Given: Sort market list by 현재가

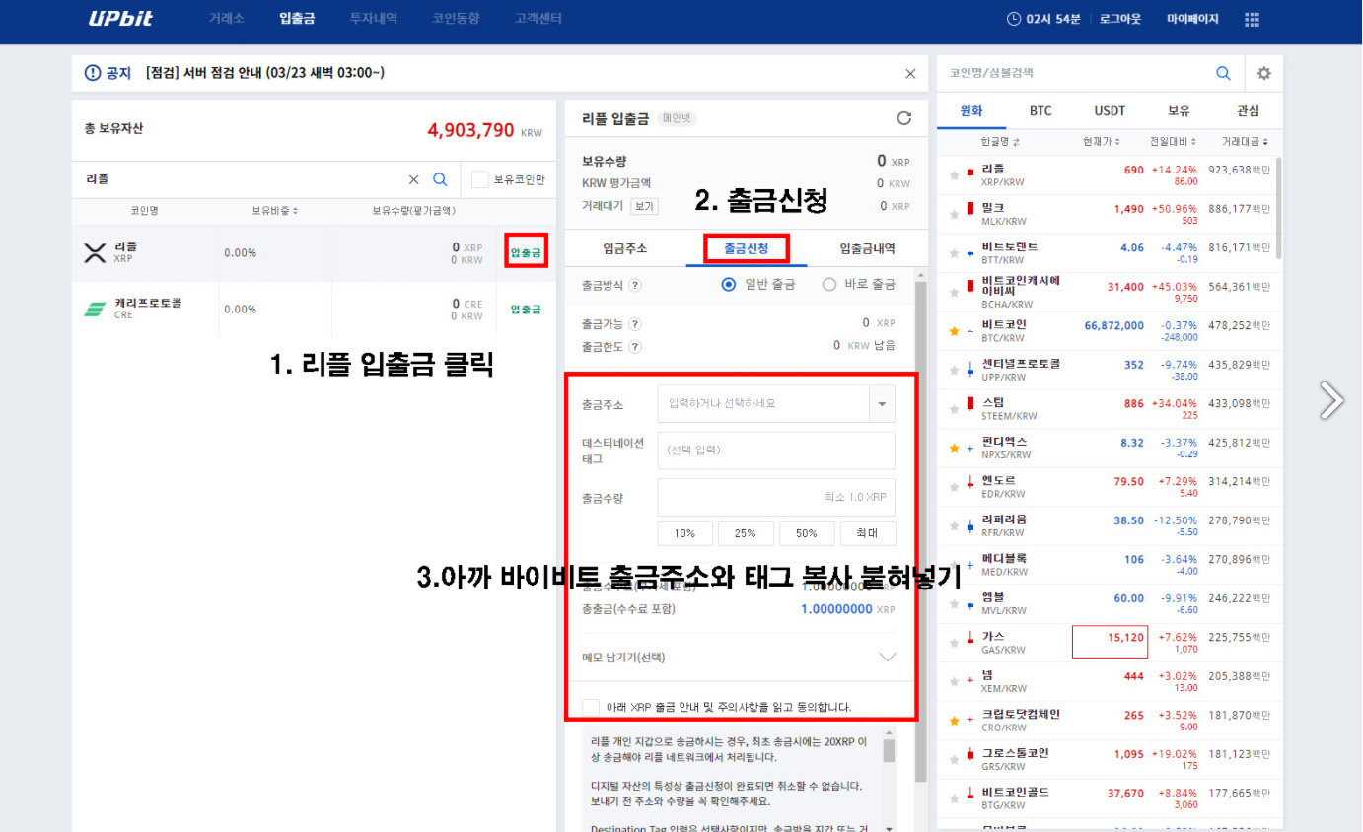Looking at the screenshot, I should click(1101, 142).
